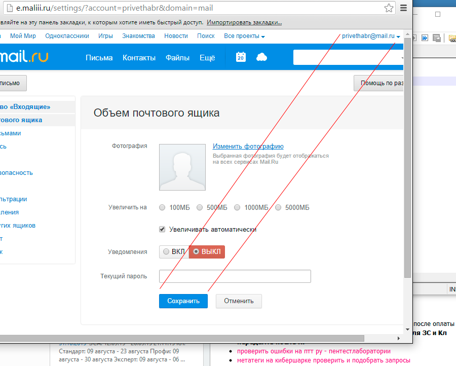Click the проверить ошибки на птт ру background link
Viewport: 456px width, 366px height.
click(314, 351)
